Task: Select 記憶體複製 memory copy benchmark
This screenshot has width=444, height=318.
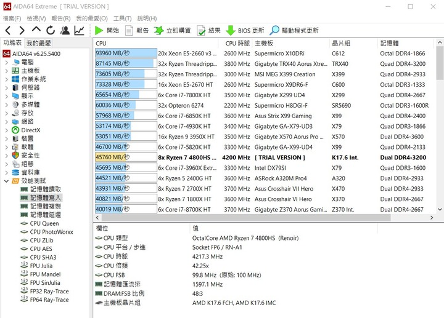Action: click(41, 206)
